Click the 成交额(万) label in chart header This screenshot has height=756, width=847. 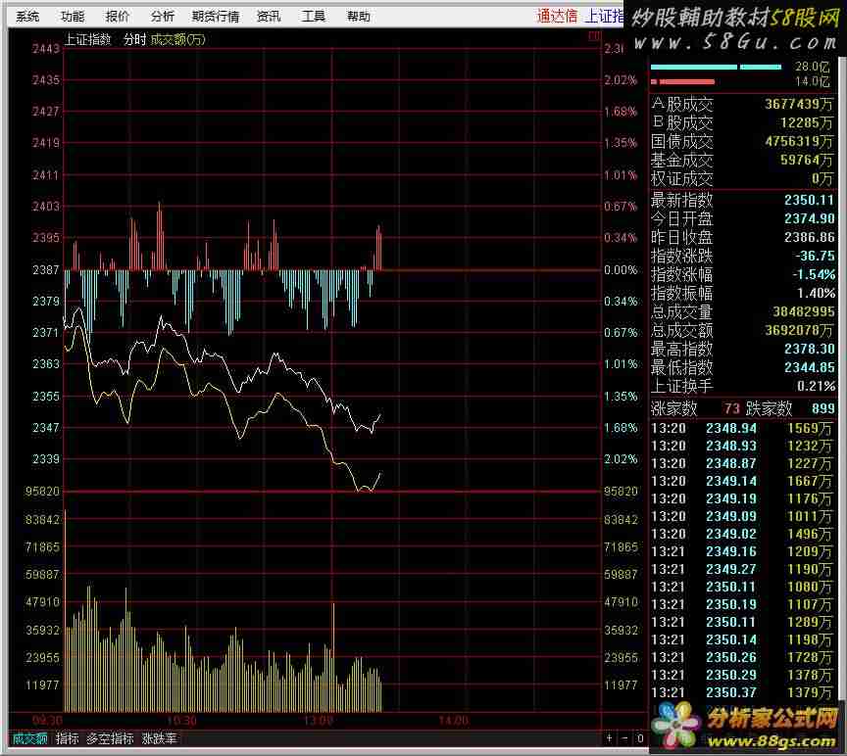click(x=177, y=39)
